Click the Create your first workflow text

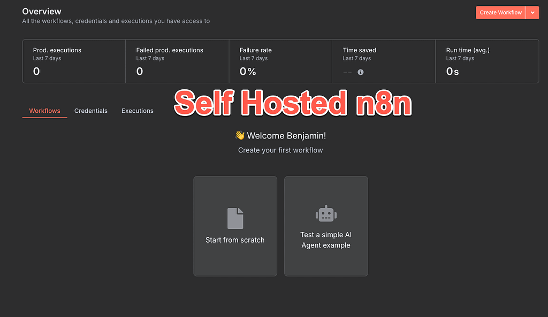click(x=280, y=150)
